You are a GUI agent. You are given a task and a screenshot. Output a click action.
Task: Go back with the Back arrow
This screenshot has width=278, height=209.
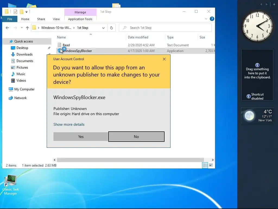click(7, 28)
